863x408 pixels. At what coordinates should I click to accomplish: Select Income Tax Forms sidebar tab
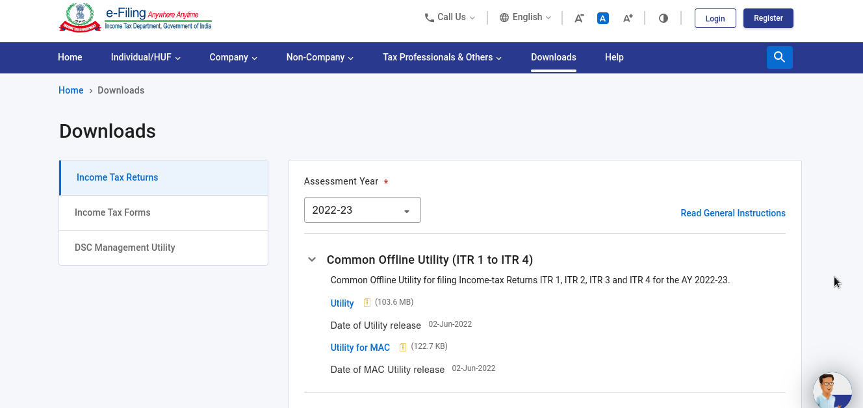pyautogui.click(x=112, y=212)
